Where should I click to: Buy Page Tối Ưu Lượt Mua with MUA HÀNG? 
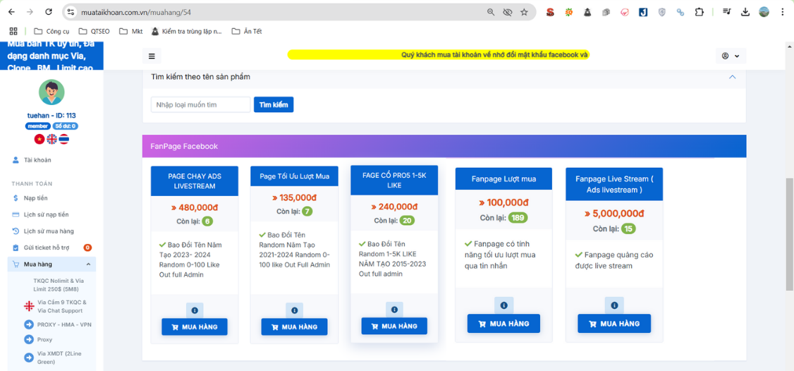coord(294,327)
